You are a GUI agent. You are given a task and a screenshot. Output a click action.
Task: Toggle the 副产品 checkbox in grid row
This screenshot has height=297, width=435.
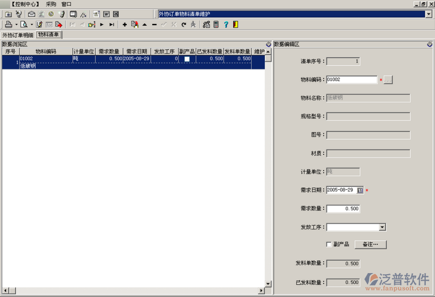(x=187, y=59)
